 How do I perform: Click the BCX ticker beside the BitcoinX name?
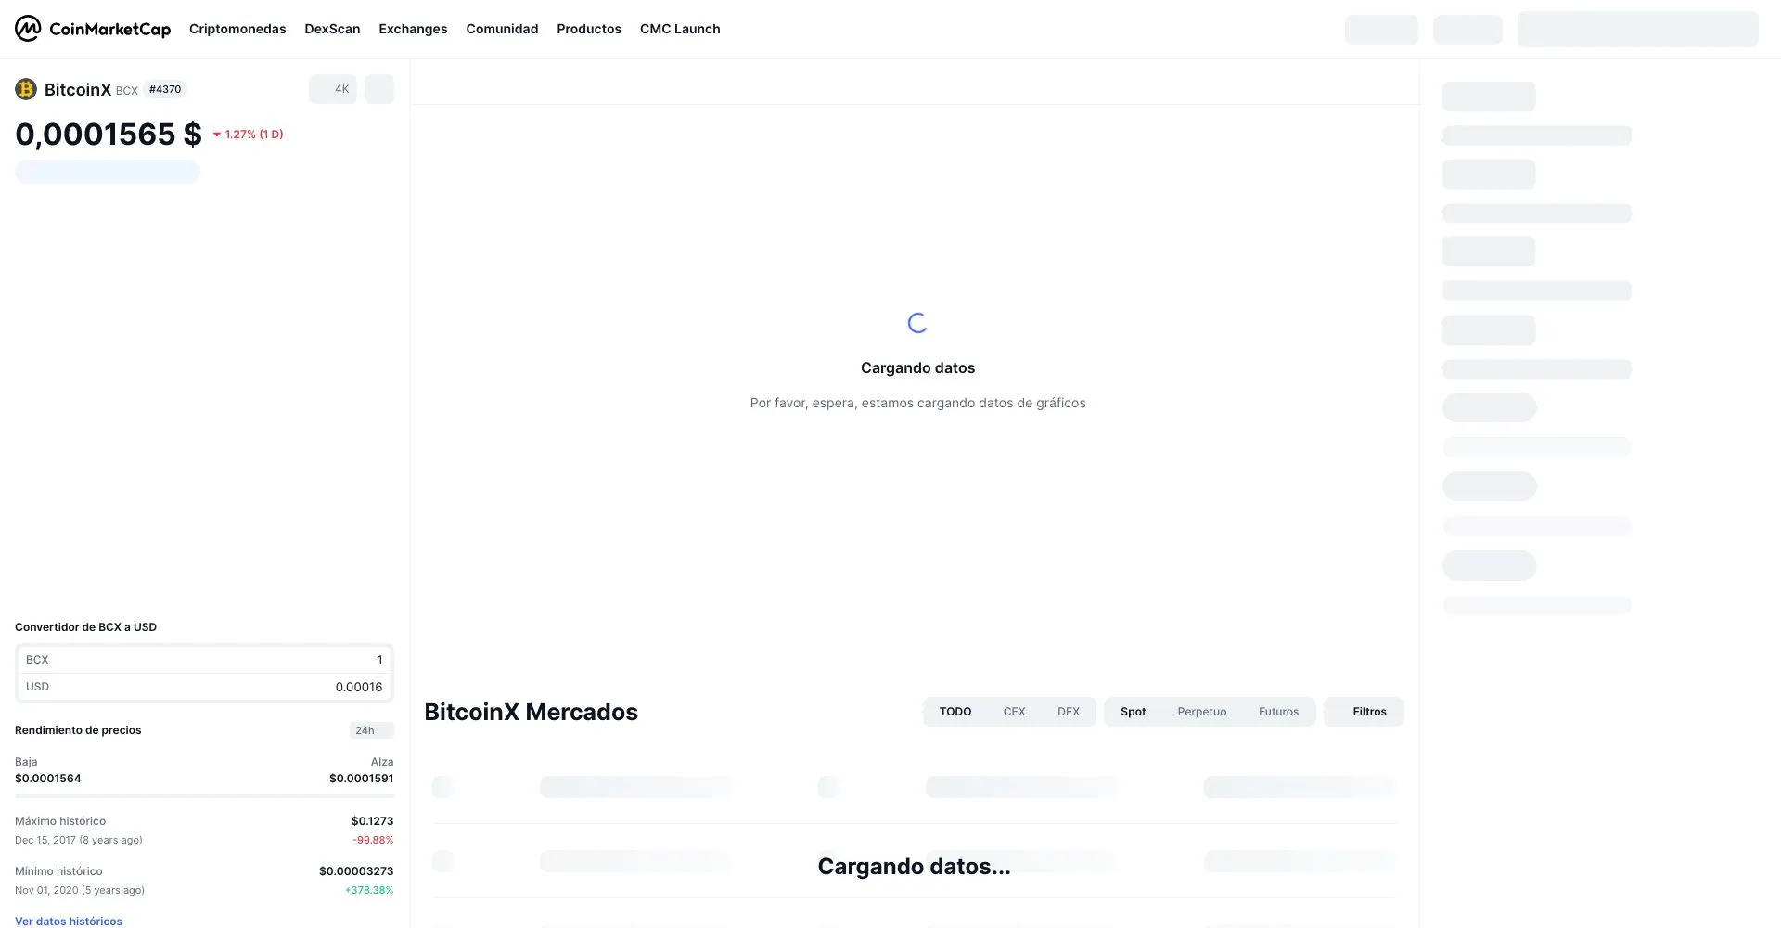(x=127, y=91)
